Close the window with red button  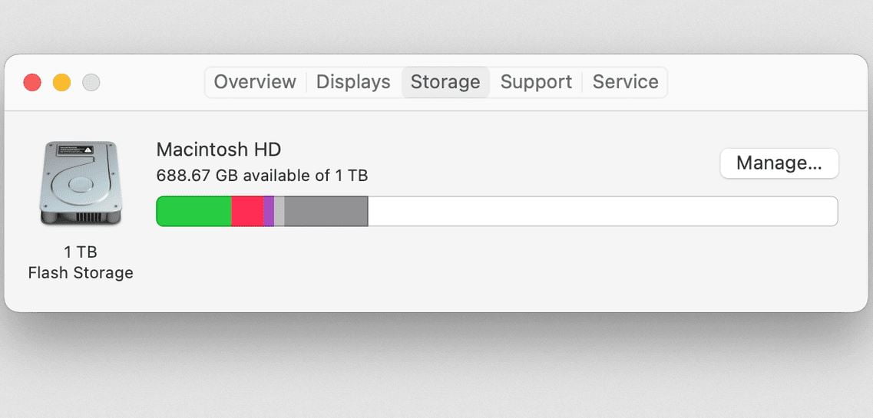point(32,83)
